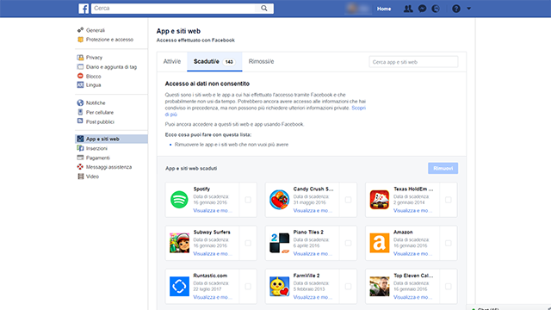Click the blurred profile name in top bar
Screen dimensions: 551x310
click(x=358, y=9)
